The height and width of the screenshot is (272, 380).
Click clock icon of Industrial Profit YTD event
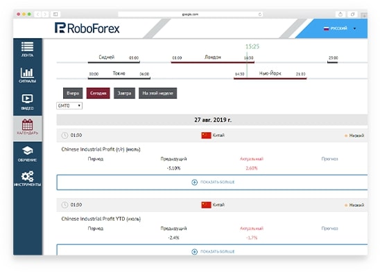(x=64, y=205)
